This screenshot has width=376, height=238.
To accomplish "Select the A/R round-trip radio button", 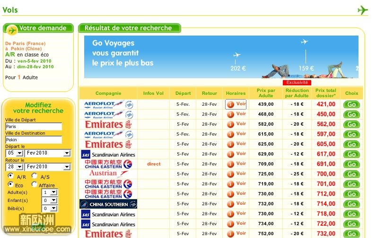I will pyautogui.click(x=10, y=176).
